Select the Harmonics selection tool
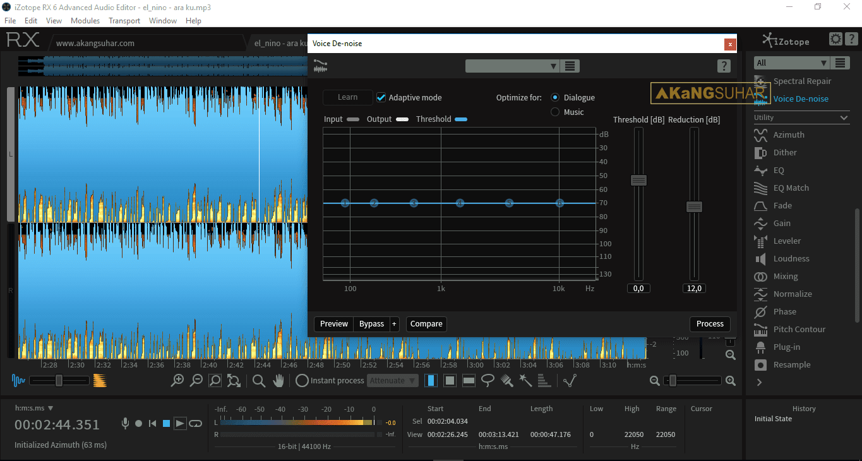The width and height of the screenshot is (862, 461). 544,380
